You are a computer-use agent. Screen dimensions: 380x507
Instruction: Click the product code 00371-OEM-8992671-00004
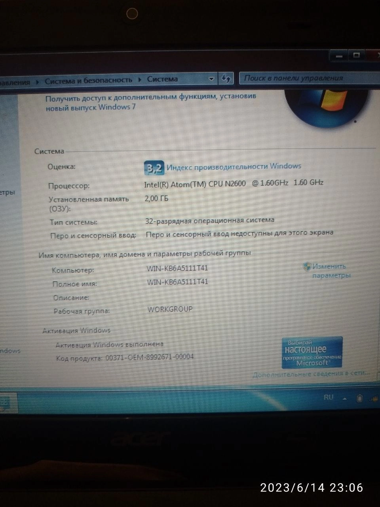[150, 357]
